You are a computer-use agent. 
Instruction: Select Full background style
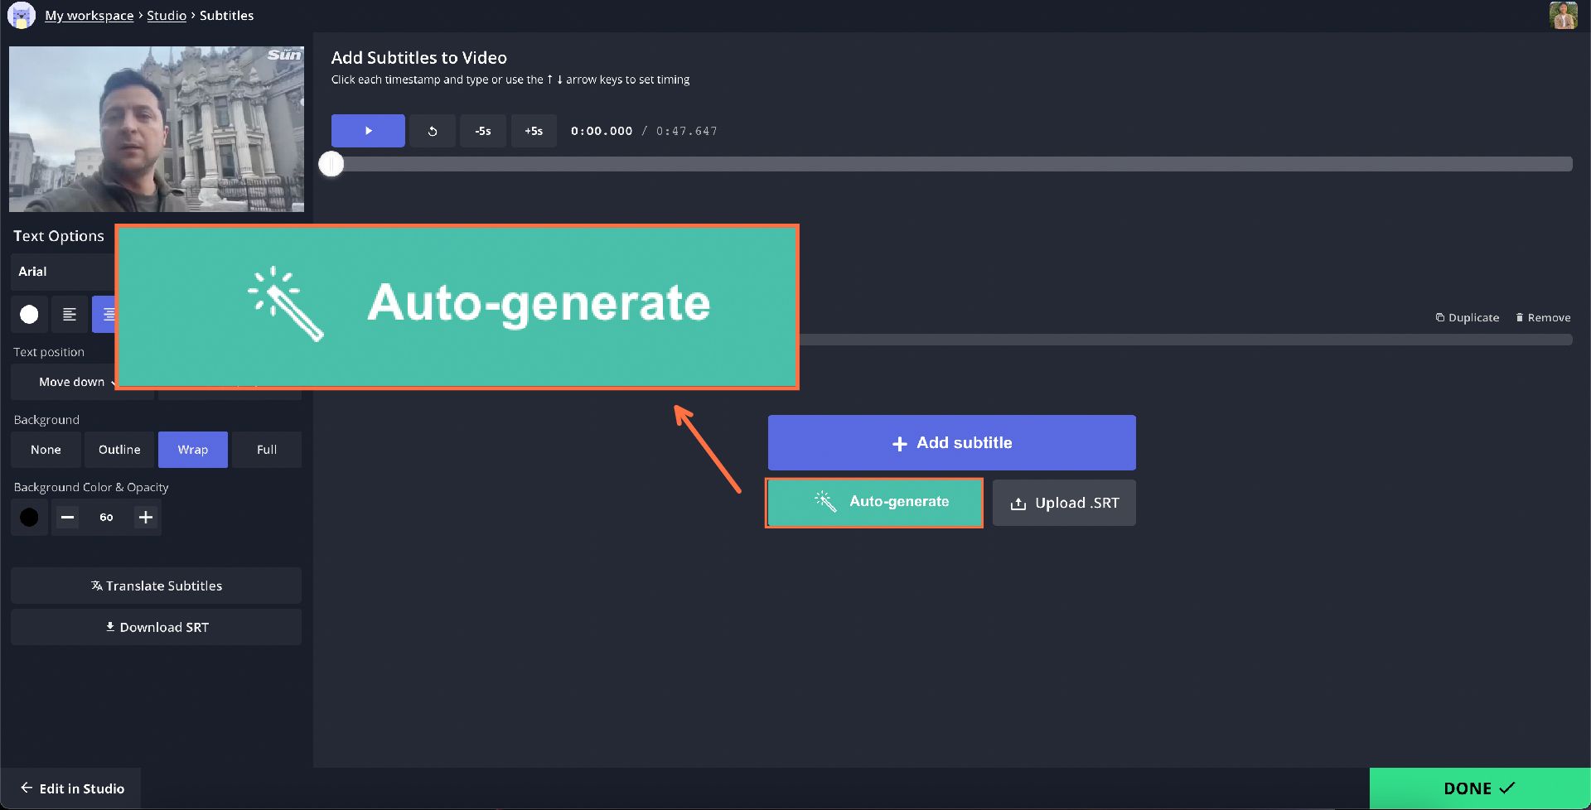coord(267,450)
